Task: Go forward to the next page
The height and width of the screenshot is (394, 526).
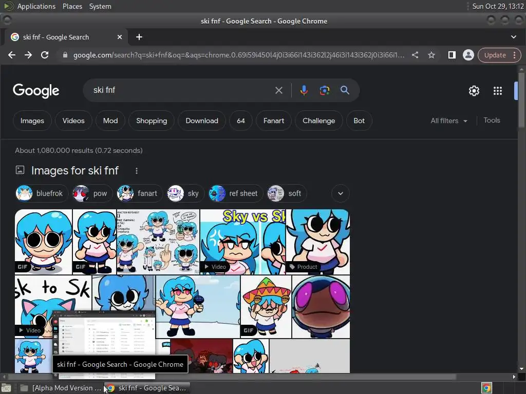Action: (28, 55)
